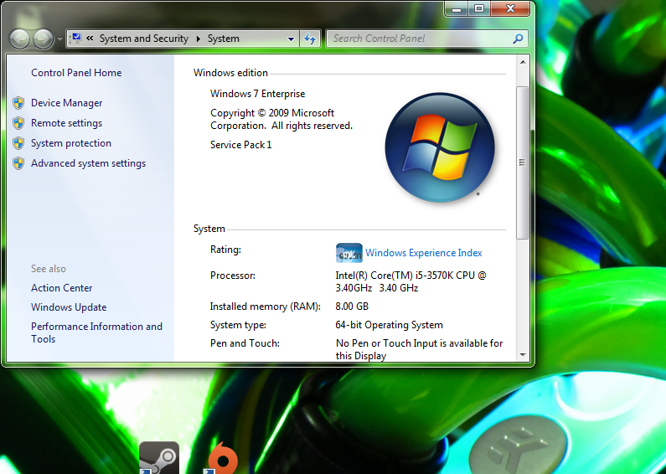Viewport: 666px width, 474px height.
Task: Click the 'Copyright © 2009 Microsoft' text
Action: tap(272, 113)
